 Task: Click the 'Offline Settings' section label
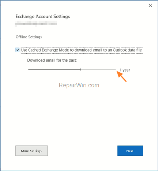29,37
